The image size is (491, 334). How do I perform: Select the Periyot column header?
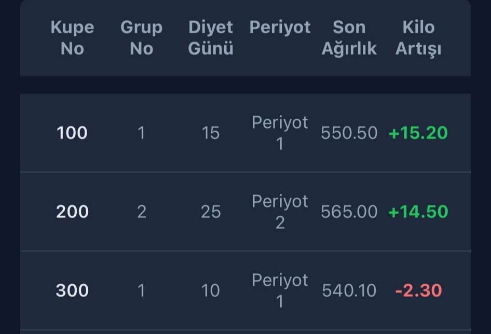click(x=280, y=27)
